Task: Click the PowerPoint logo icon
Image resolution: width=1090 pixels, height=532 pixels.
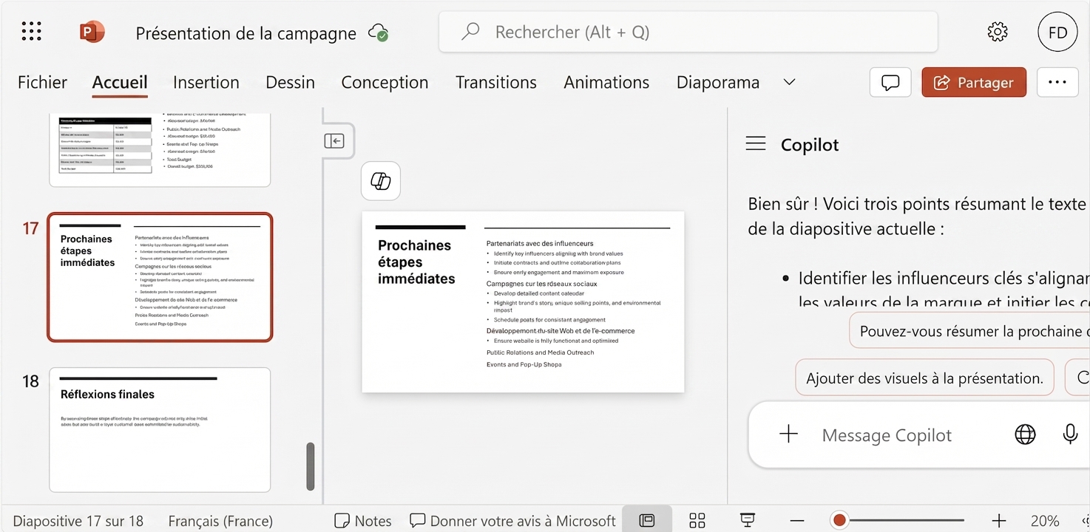Action: [92, 32]
